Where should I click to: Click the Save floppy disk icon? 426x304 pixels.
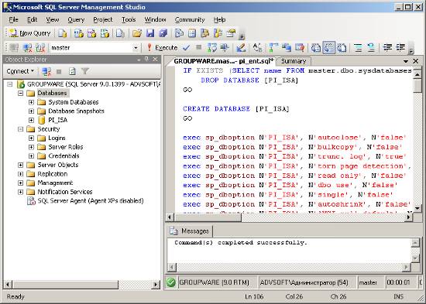(x=150, y=33)
